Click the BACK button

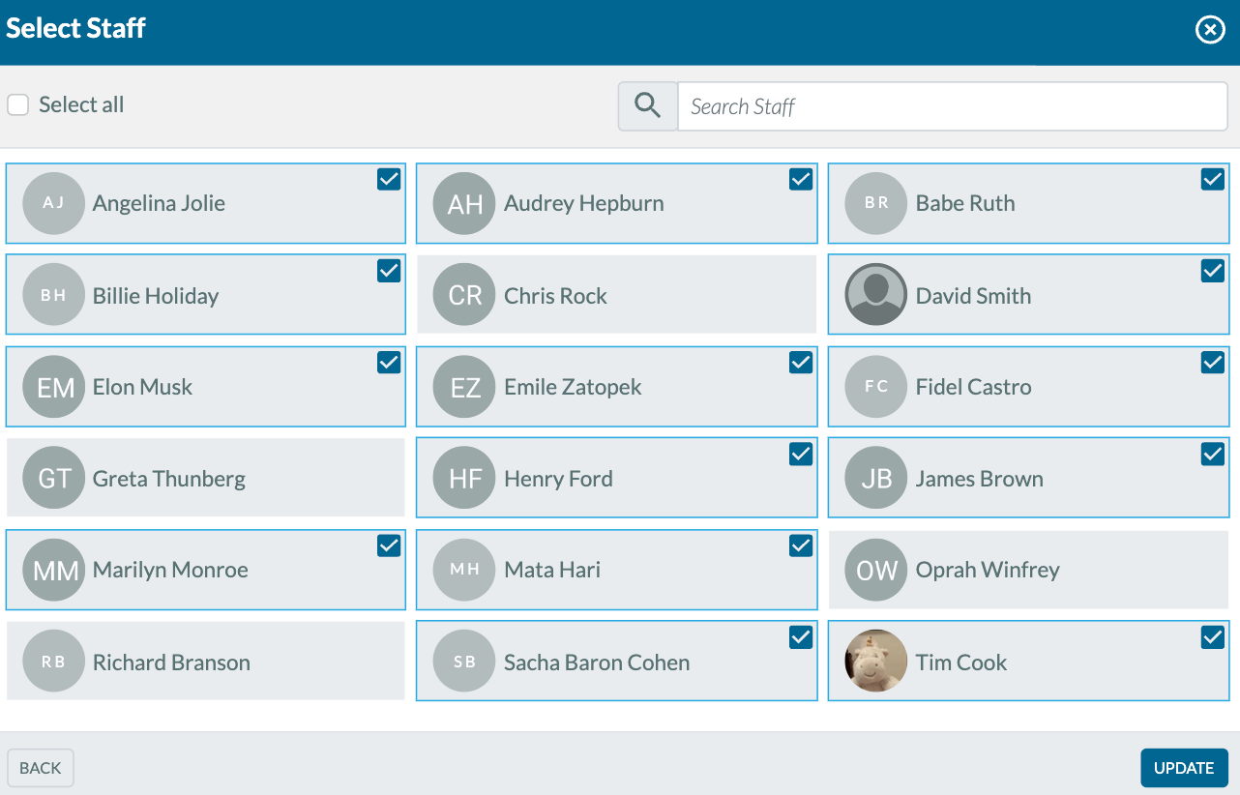point(41,768)
